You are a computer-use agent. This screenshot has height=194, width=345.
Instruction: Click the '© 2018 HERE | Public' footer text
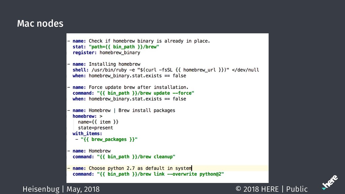[272, 189]
